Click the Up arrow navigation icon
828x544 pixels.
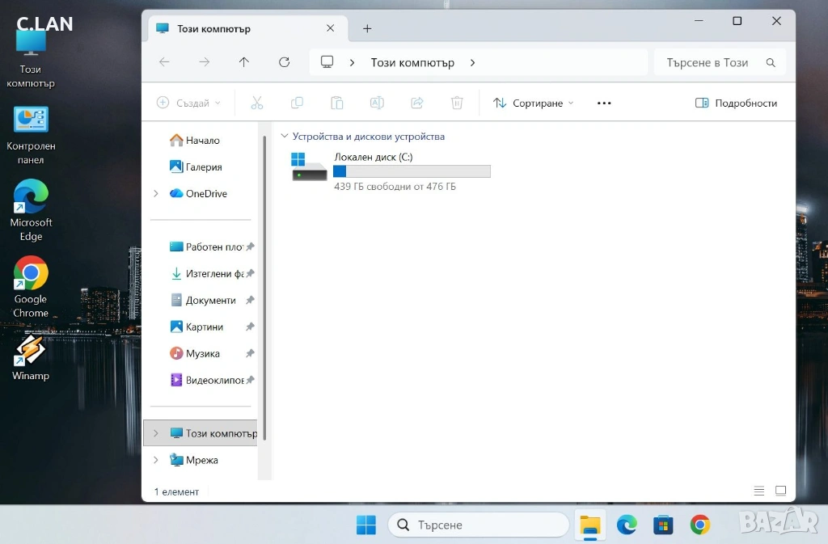(x=244, y=62)
